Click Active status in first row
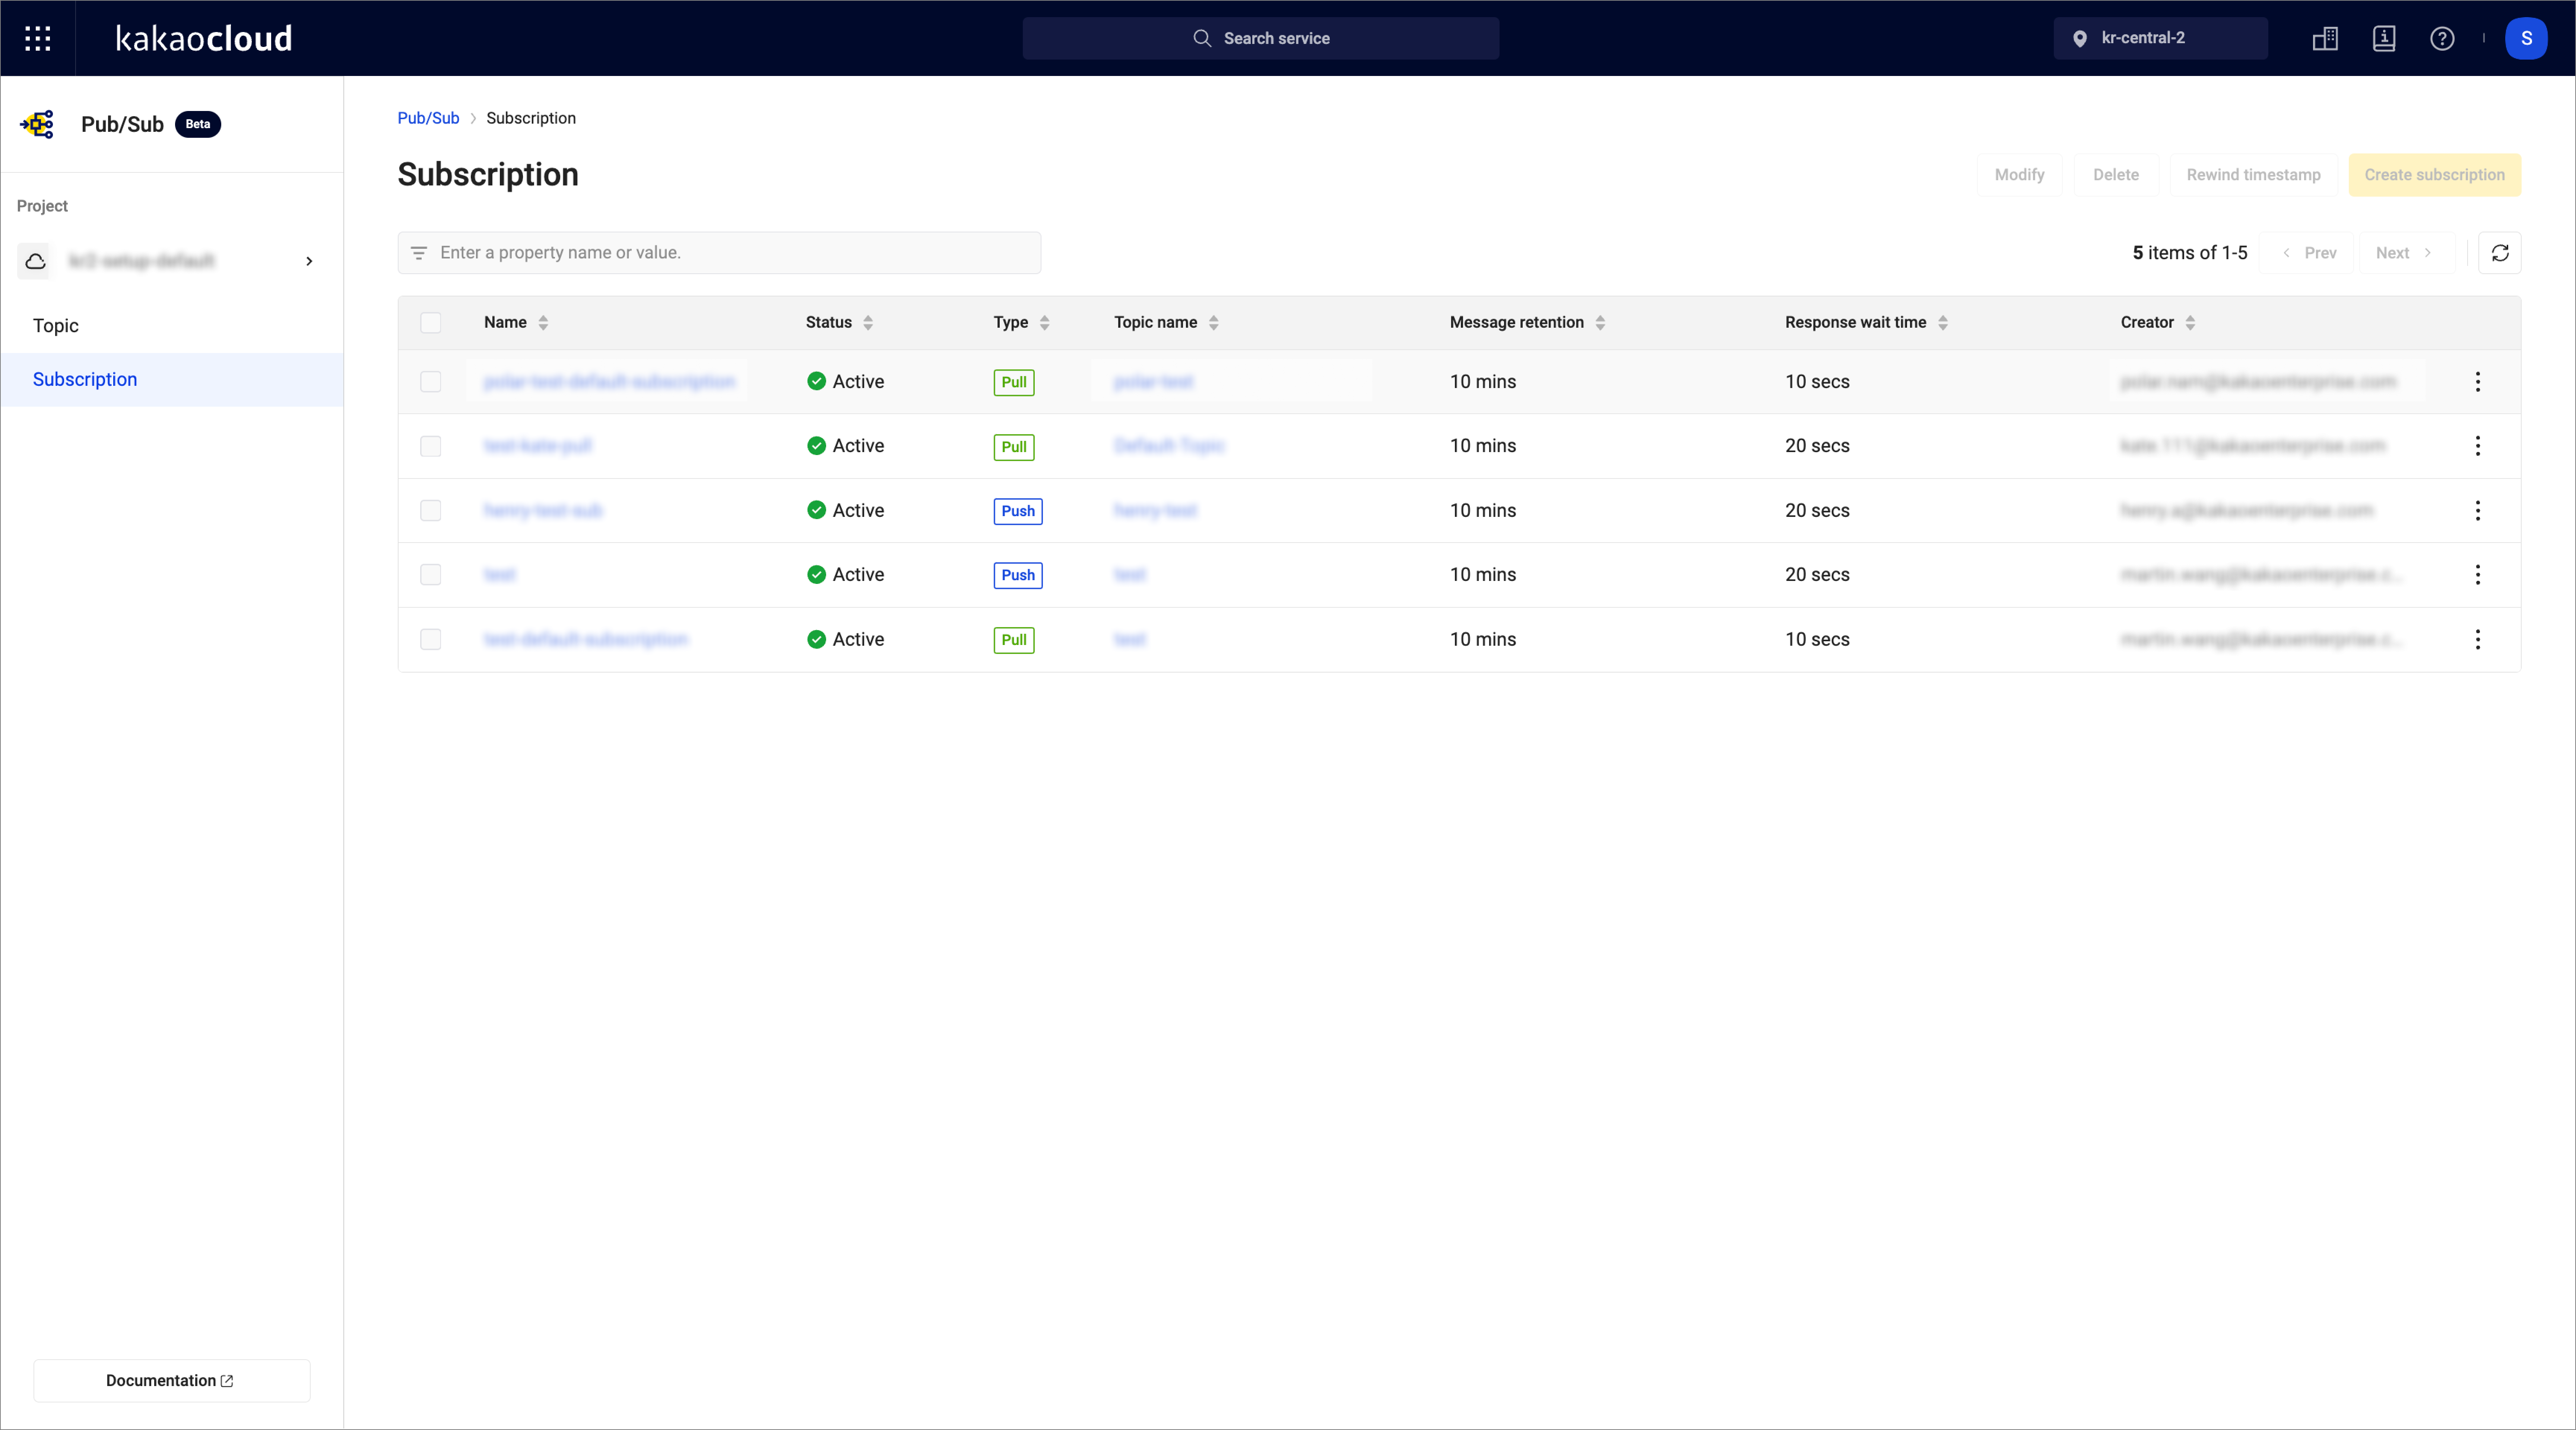Viewport: 2576px width, 1430px height. [x=846, y=382]
